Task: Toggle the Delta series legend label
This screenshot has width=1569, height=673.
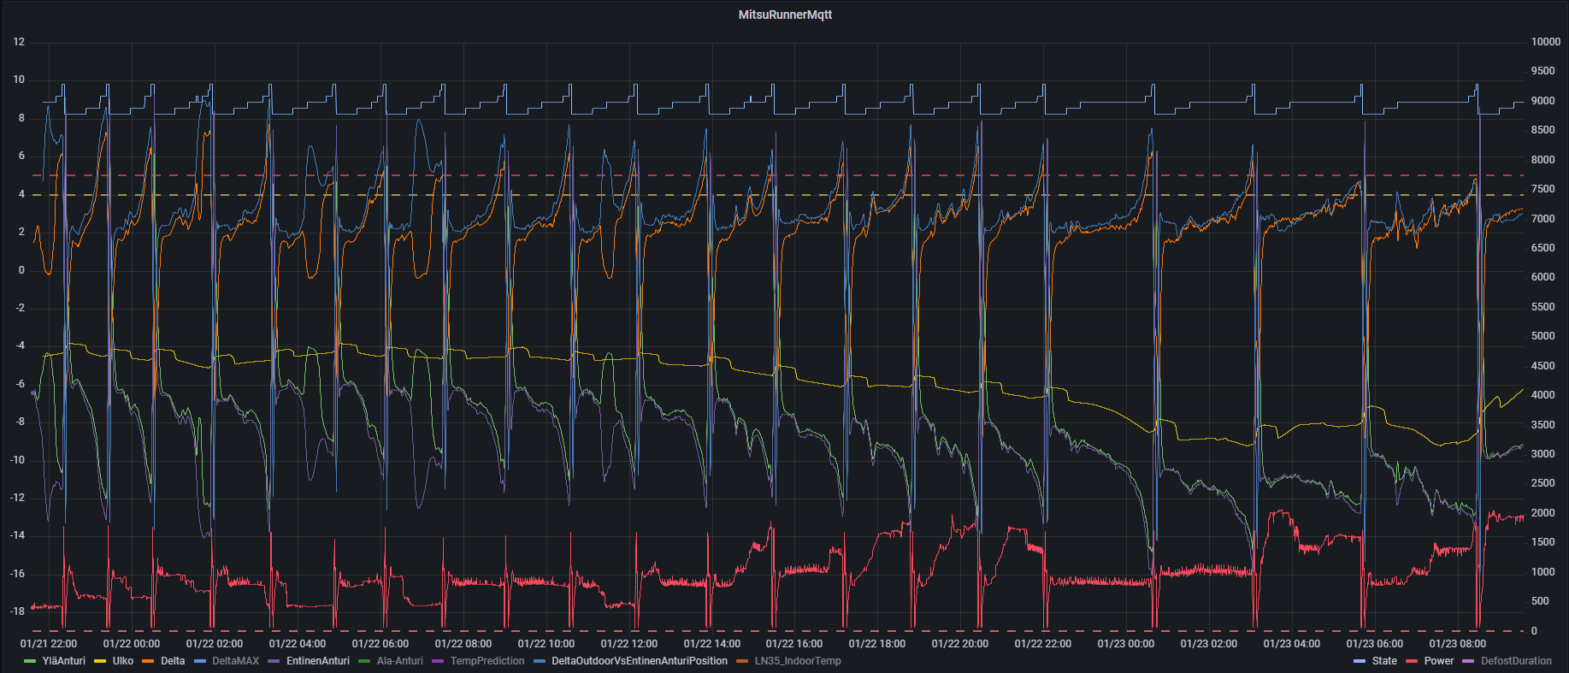Action: [173, 661]
